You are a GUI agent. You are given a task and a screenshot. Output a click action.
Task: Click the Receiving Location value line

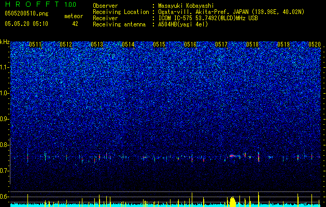pos(231,12)
